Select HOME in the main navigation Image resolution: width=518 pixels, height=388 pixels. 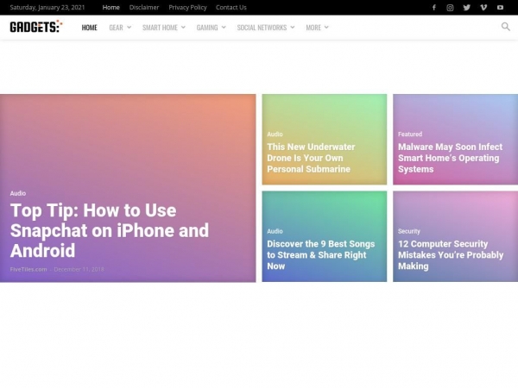click(x=89, y=28)
